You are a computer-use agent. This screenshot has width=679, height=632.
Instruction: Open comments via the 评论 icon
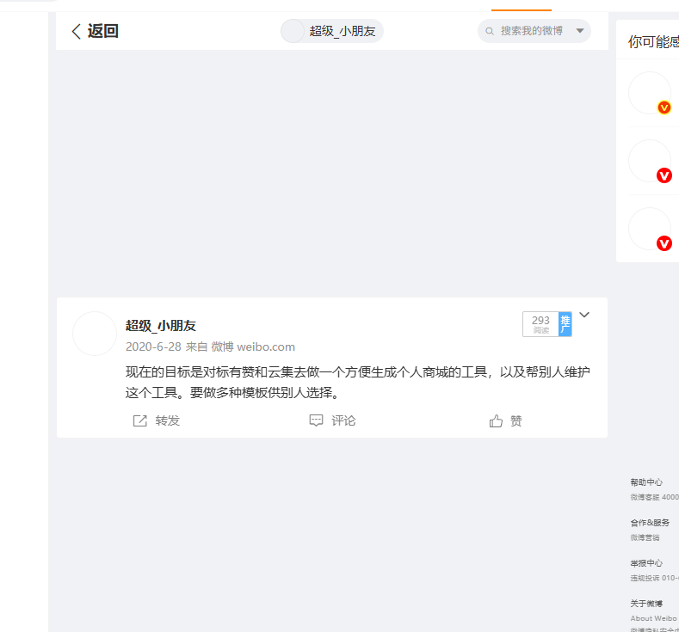pos(316,420)
